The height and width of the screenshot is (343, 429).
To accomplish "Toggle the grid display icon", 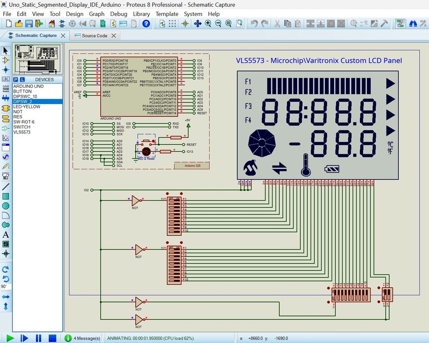I will (173, 24).
